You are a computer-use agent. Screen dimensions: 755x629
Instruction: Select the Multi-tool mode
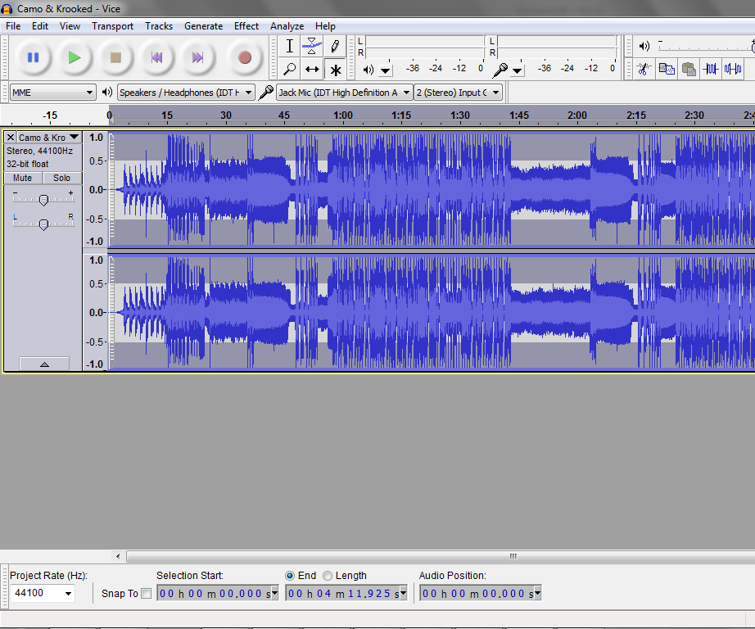335,70
